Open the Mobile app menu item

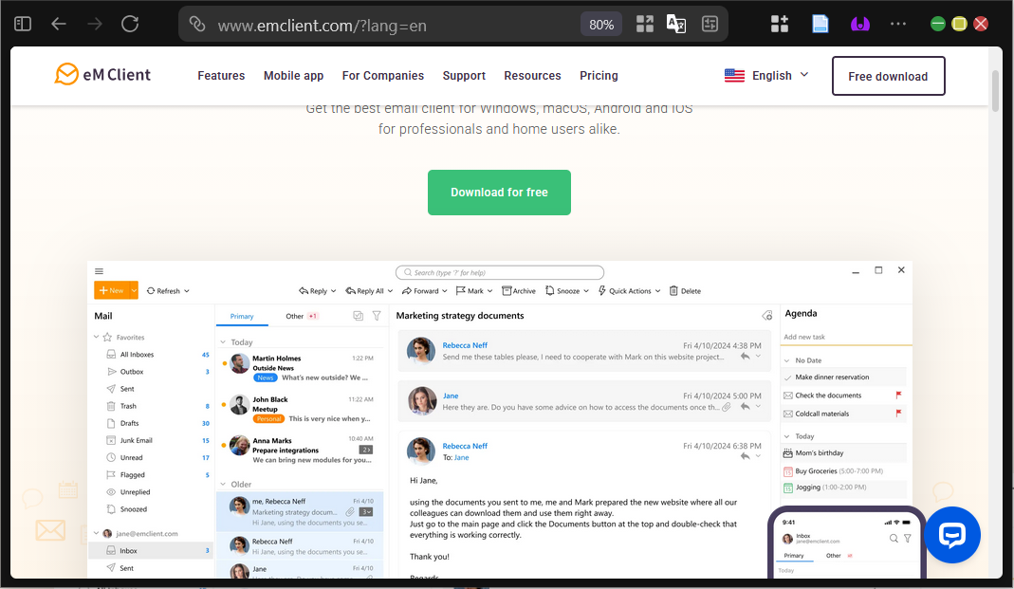click(294, 76)
